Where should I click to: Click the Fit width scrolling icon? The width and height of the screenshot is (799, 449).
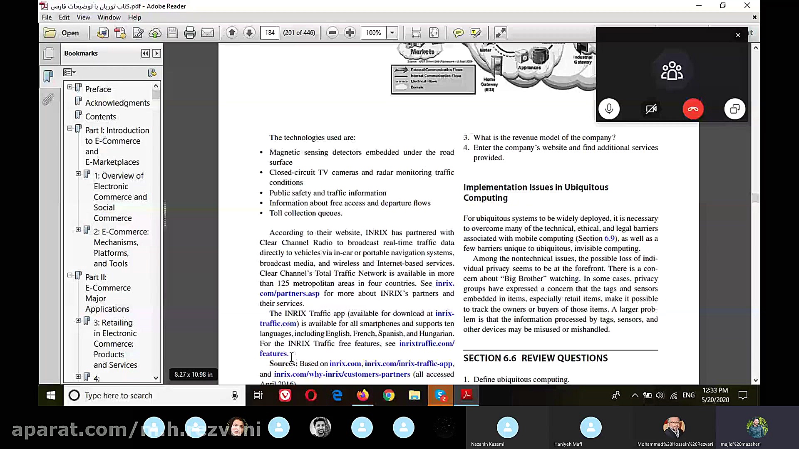[416, 33]
